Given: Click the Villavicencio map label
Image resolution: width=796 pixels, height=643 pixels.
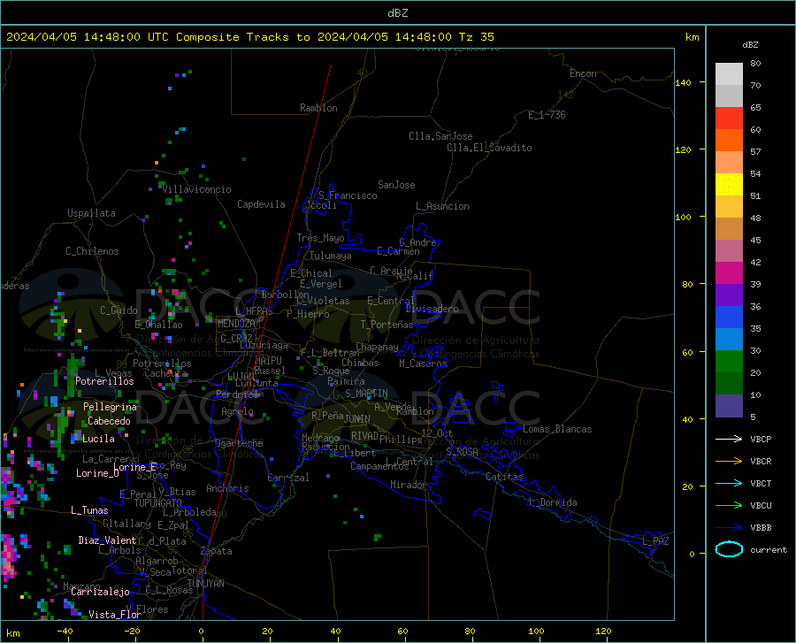Looking at the screenshot, I should [x=197, y=189].
